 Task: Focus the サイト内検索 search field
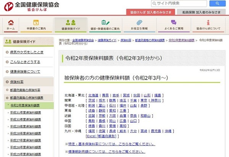[179, 3]
